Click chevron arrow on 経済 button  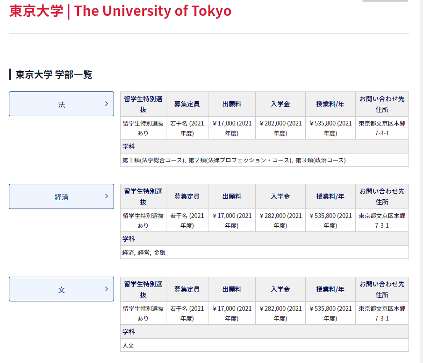click(106, 196)
